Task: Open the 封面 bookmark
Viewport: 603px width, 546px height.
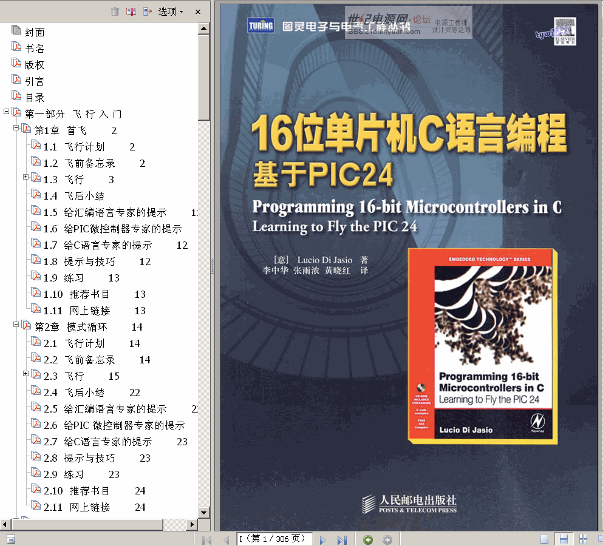Action: (x=35, y=32)
